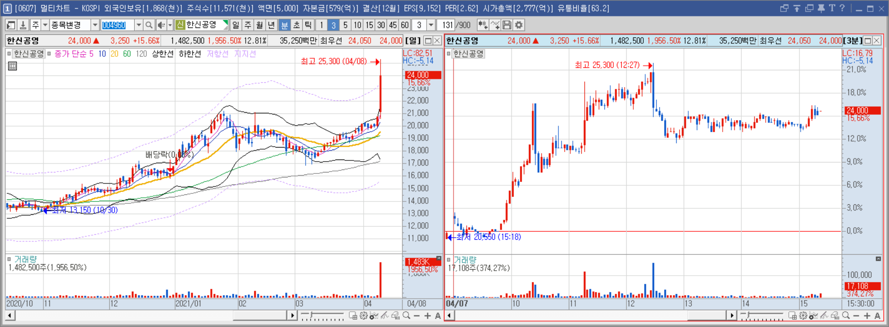Select the 10-minute interval tab

[x=358, y=25]
